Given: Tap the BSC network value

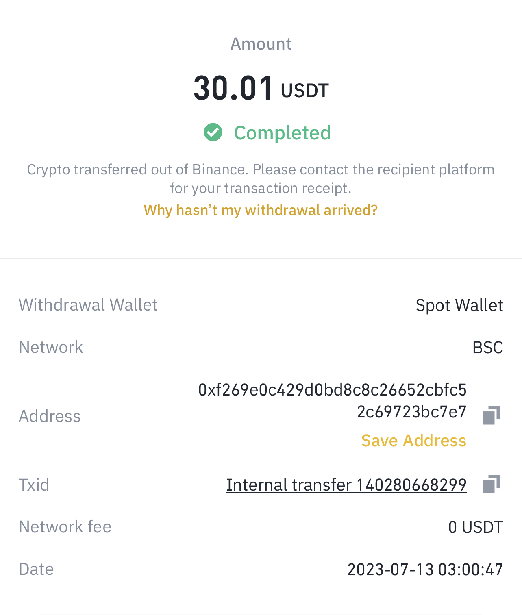Looking at the screenshot, I should pyautogui.click(x=487, y=348).
